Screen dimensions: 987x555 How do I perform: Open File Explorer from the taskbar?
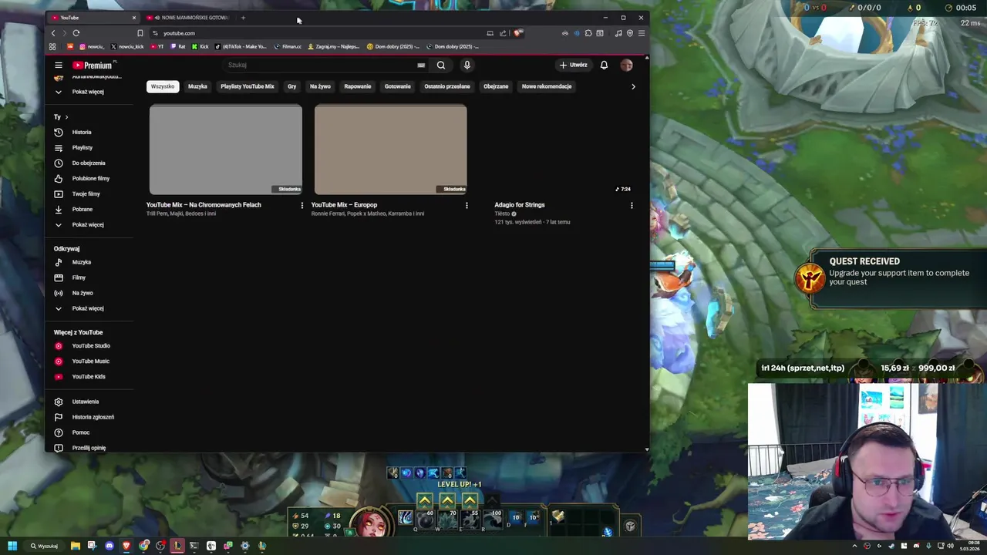[76, 546]
